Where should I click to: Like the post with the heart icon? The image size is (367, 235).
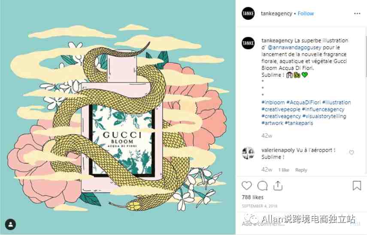point(246,186)
